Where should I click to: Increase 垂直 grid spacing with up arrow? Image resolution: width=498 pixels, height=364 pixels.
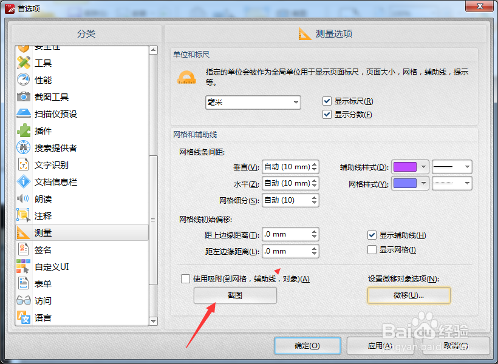coord(314,164)
